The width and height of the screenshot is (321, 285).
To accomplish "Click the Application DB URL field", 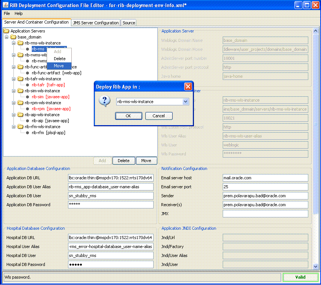I will tap(111, 178).
